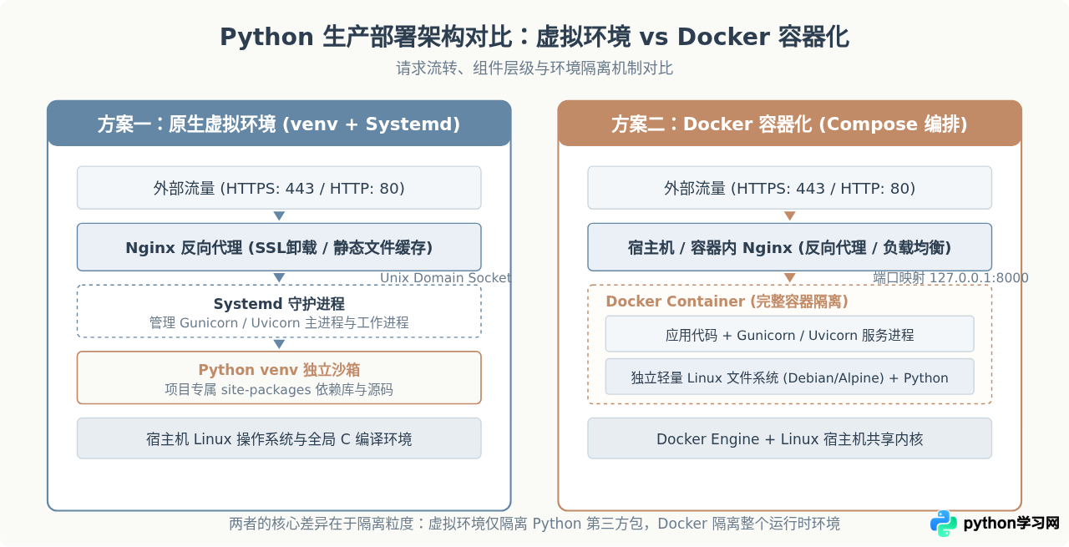Click the '端口映射 127.0.0.1:8000' label
Screen dimensions: 1069x547
click(951, 278)
